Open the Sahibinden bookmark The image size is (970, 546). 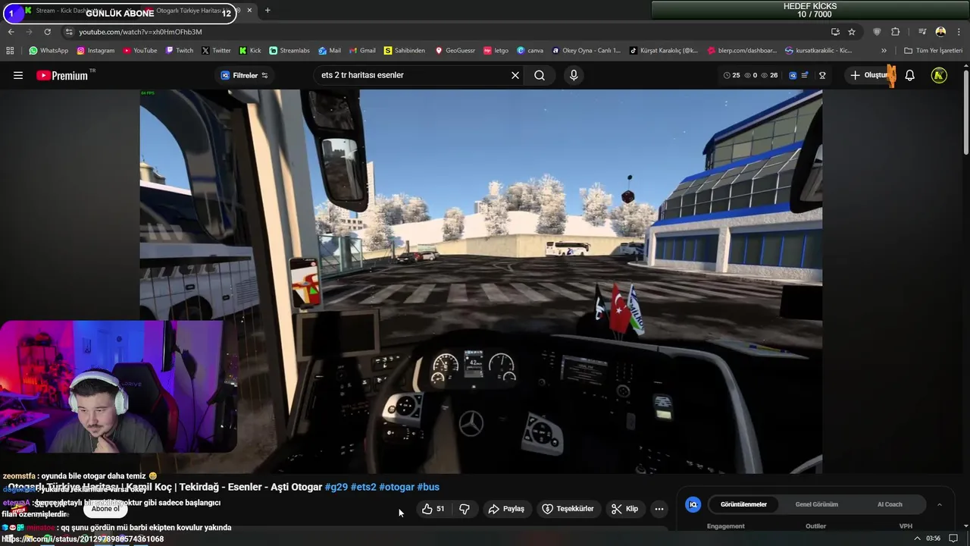tap(404, 51)
